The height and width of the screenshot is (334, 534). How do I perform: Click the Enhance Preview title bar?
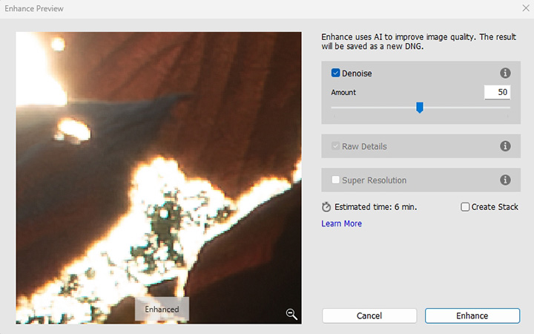coord(222,8)
